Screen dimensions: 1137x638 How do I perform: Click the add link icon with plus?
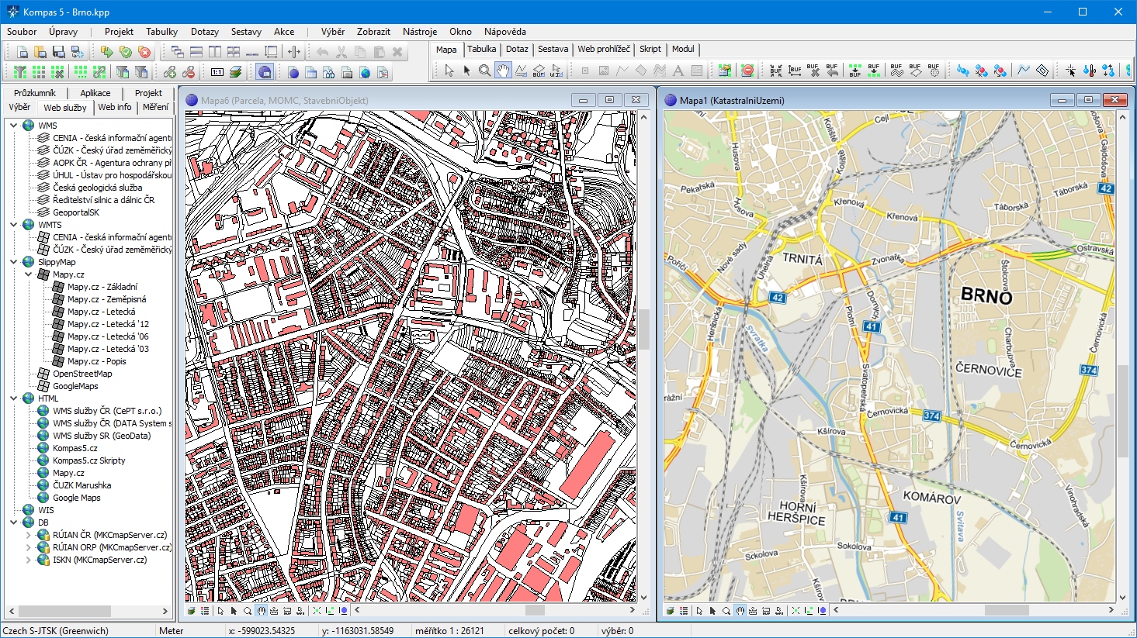[170, 72]
